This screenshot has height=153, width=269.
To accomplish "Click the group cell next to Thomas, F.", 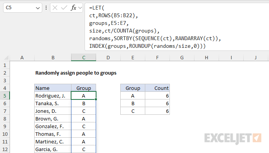I will pyautogui.click(x=83, y=134).
